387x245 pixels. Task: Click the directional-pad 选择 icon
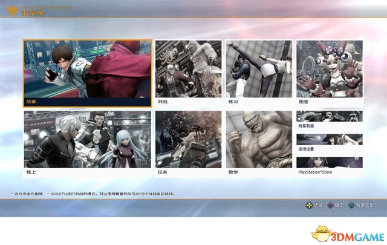[x=309, y=205]
